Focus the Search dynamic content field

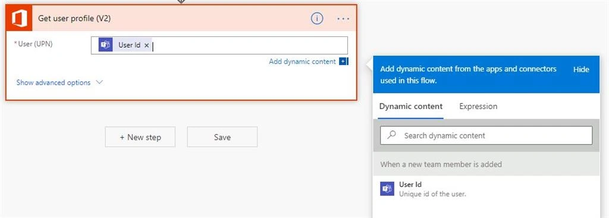tap(486, 135)
